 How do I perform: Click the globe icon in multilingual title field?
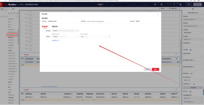pos(202,33)
